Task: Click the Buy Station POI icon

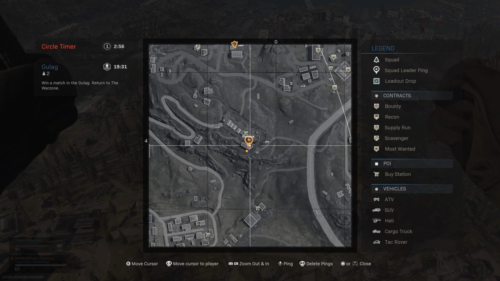Action: pos(376,174)
